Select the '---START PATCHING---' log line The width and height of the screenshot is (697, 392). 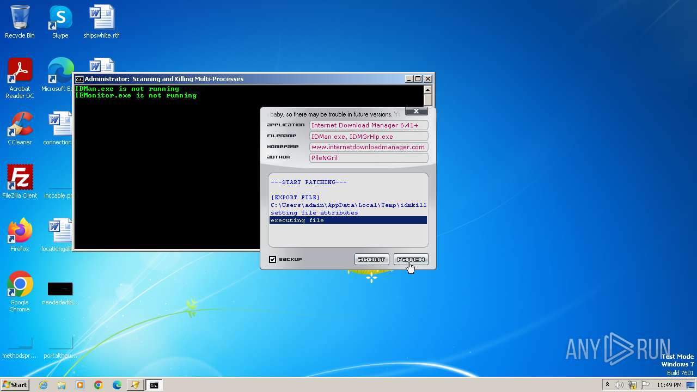(x=348, y=182)
